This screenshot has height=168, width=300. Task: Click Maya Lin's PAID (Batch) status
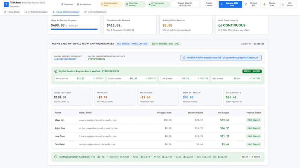point(253,120)
